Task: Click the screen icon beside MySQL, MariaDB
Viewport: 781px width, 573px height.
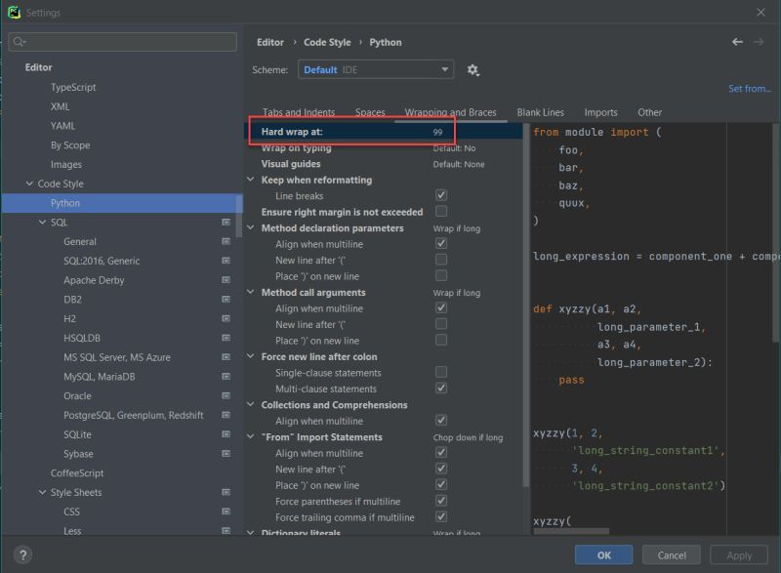Action: [226, 379]
